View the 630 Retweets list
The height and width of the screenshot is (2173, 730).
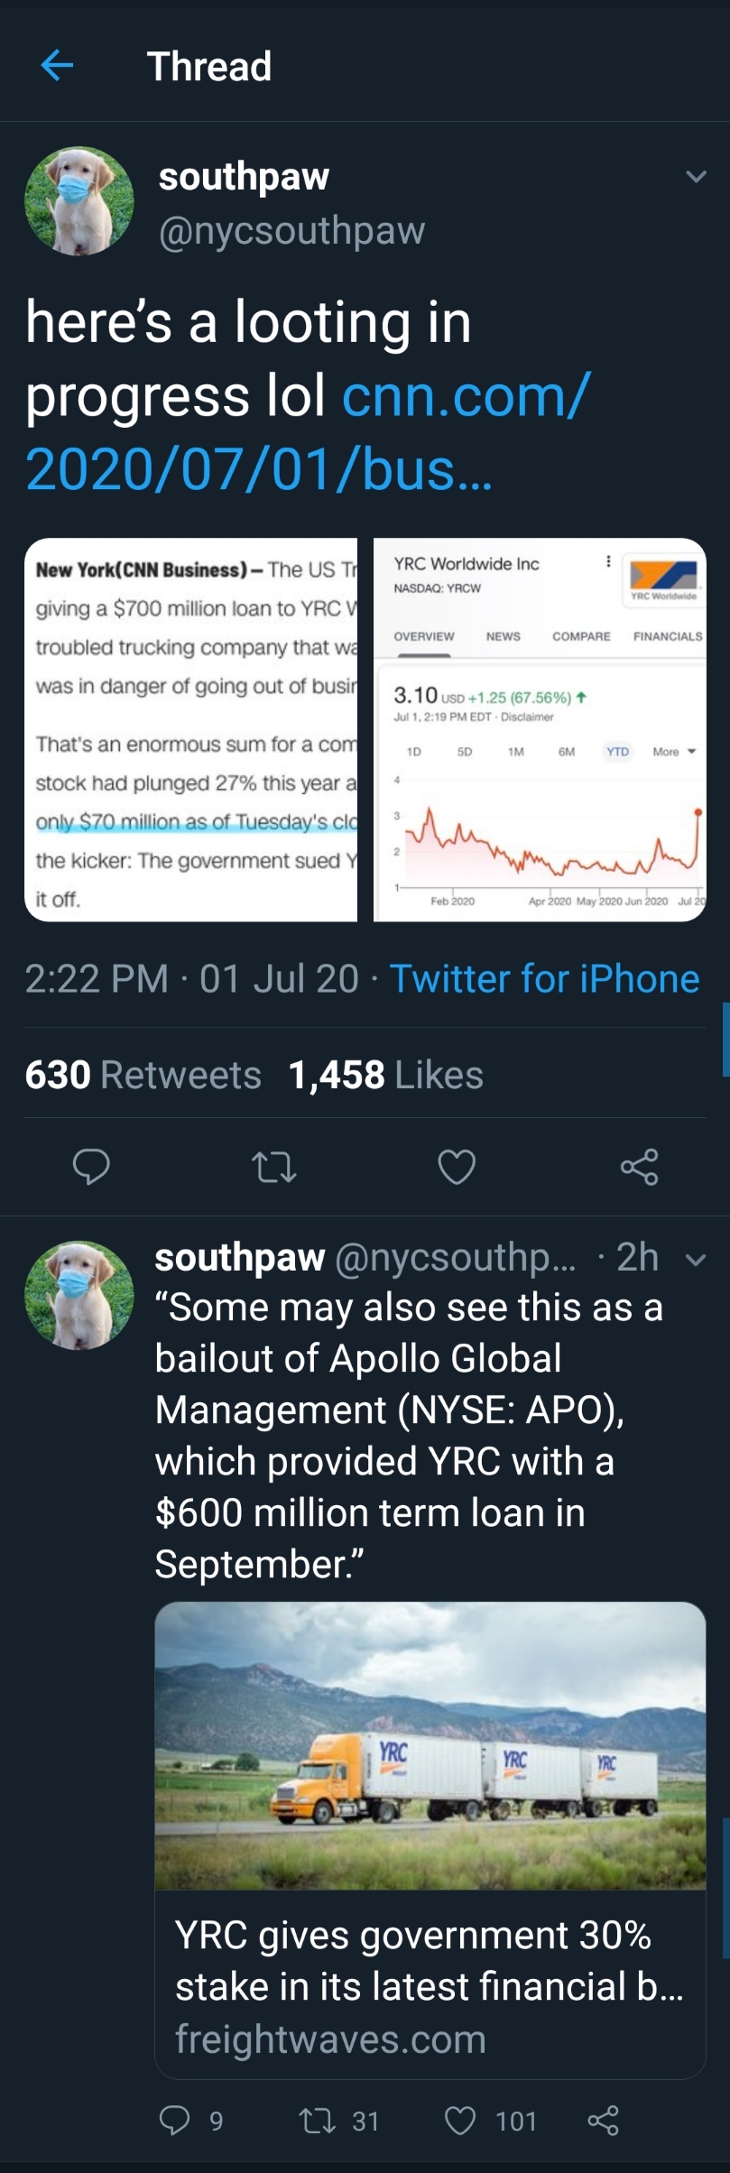143,1075
